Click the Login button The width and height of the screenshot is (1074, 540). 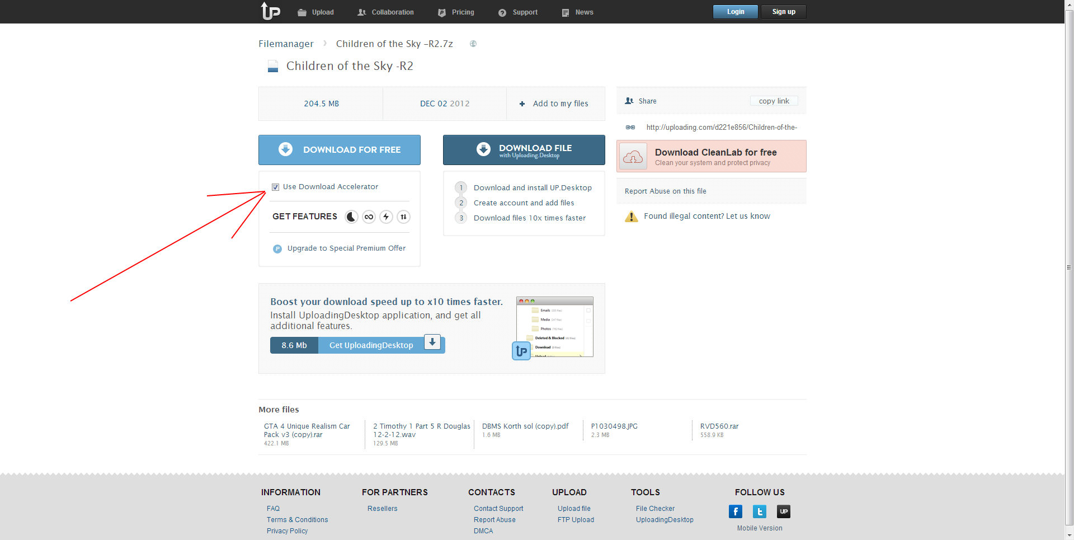736,12
